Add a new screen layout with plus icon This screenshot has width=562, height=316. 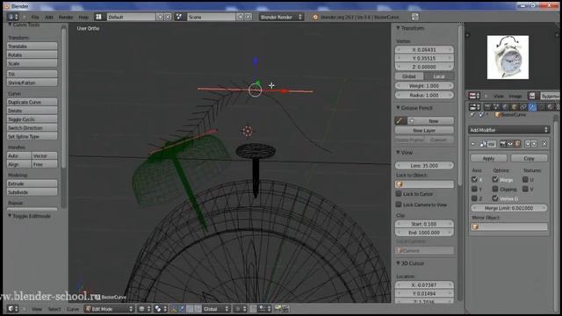pos(160,17)
